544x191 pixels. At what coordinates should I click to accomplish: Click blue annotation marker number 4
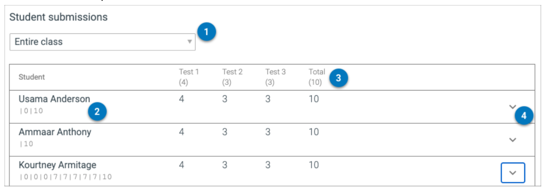[524, 116]
